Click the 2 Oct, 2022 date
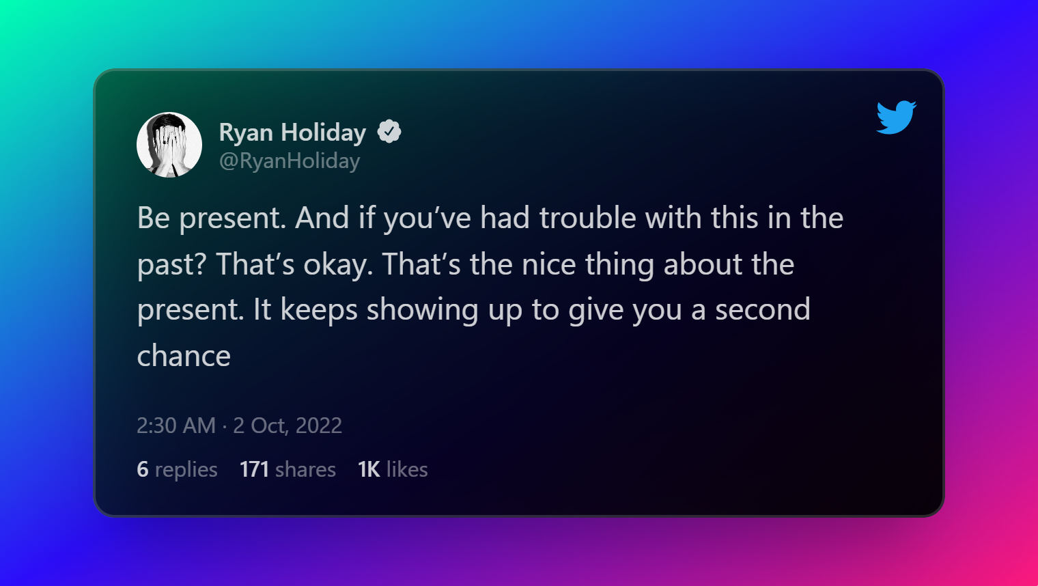Image resolution: width=1038 pixels, height=586 pixels. [287, 425]
